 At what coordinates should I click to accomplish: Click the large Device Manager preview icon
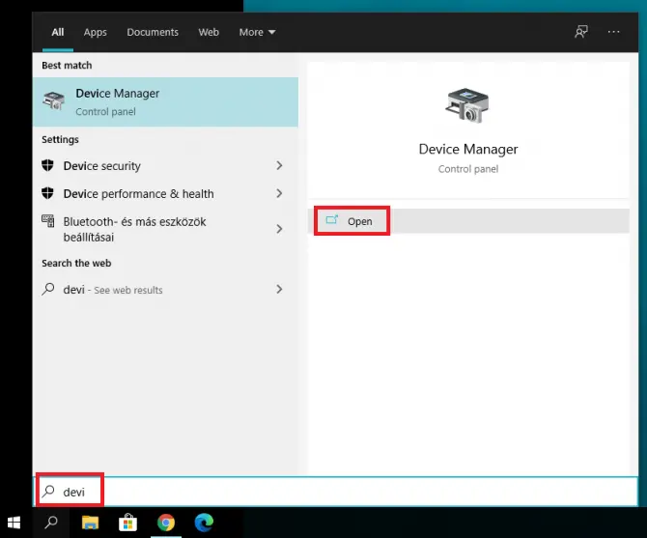point(467,105)
